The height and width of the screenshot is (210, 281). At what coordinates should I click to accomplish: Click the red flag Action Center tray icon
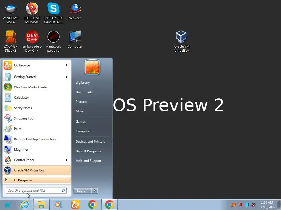[x=240, y=205]
